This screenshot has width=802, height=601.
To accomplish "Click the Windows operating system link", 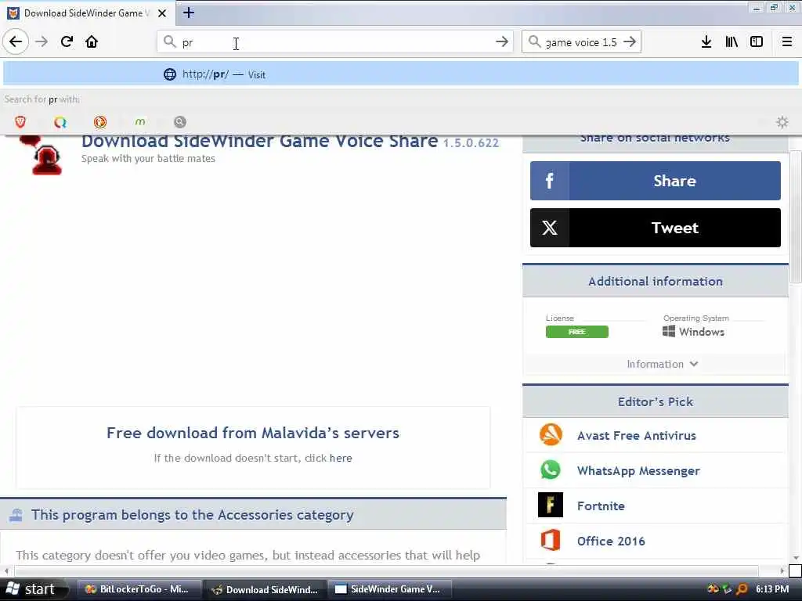I will click(694, 332).
